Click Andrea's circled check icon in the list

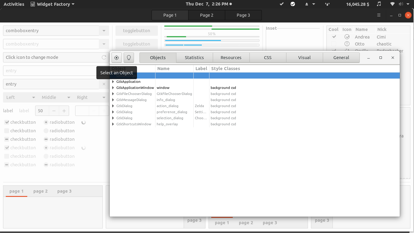click(x=347, y=37)
